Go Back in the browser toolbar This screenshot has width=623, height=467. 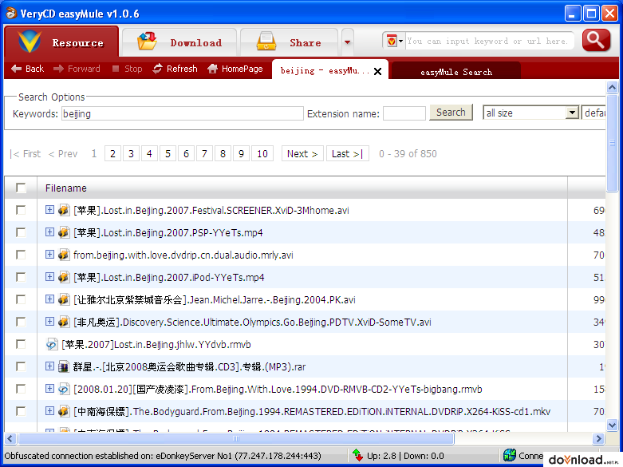tap(27, 69)
